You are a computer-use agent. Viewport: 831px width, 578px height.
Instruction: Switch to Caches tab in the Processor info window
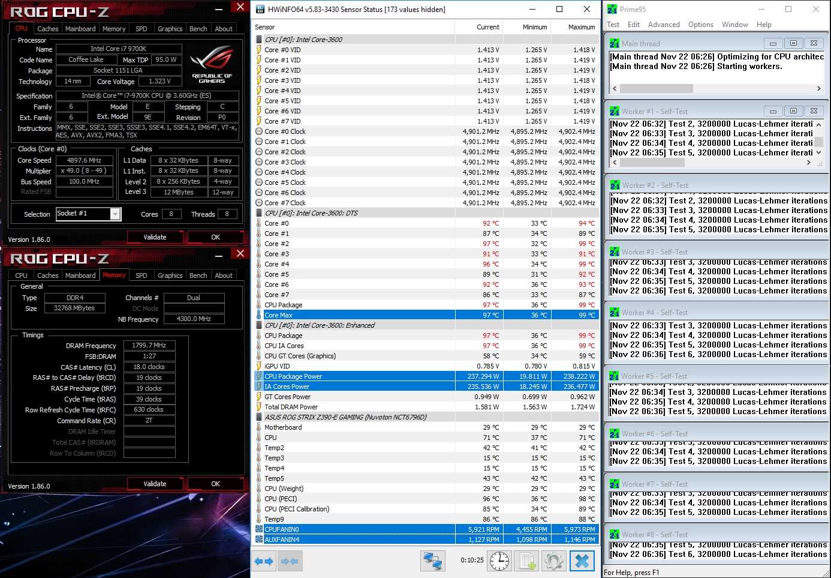click(x=48, y=29)
